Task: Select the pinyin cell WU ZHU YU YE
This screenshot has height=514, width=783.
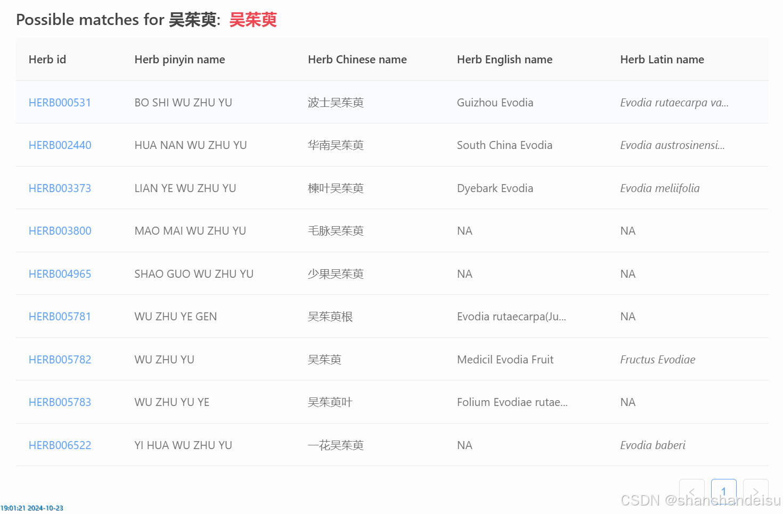Action: tap(172, 402)
